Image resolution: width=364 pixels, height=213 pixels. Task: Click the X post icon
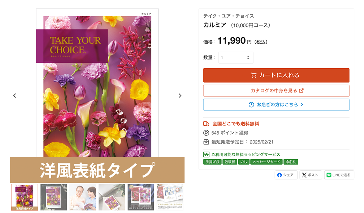[x=304, y=175]
